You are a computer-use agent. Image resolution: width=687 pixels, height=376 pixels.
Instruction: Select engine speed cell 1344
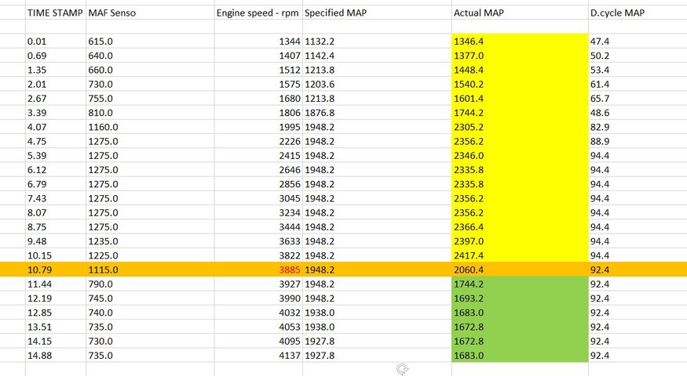coord(258,41)
